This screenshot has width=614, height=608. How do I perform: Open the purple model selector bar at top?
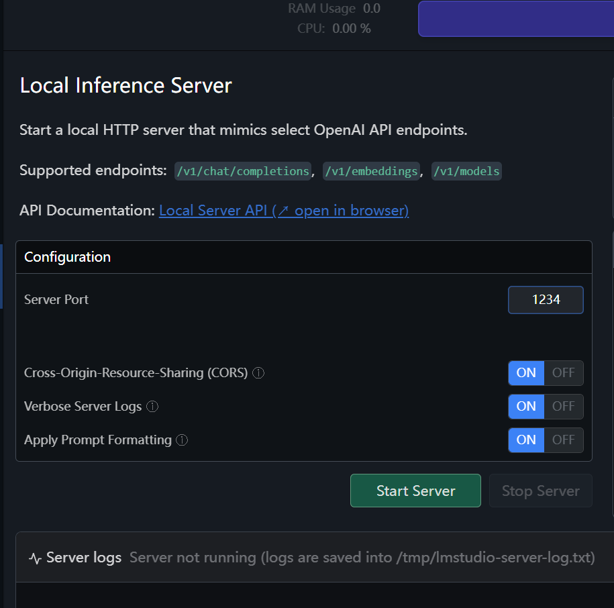click(x=515, y=19)
